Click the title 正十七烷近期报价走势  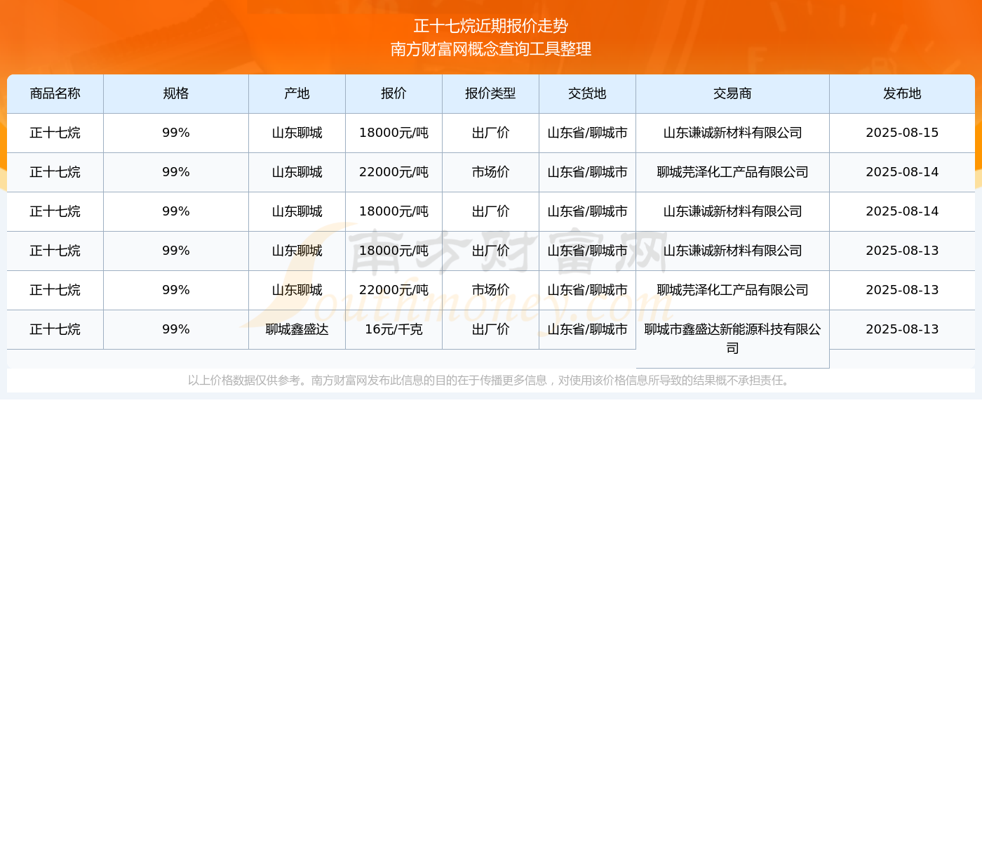coord(491,26)
